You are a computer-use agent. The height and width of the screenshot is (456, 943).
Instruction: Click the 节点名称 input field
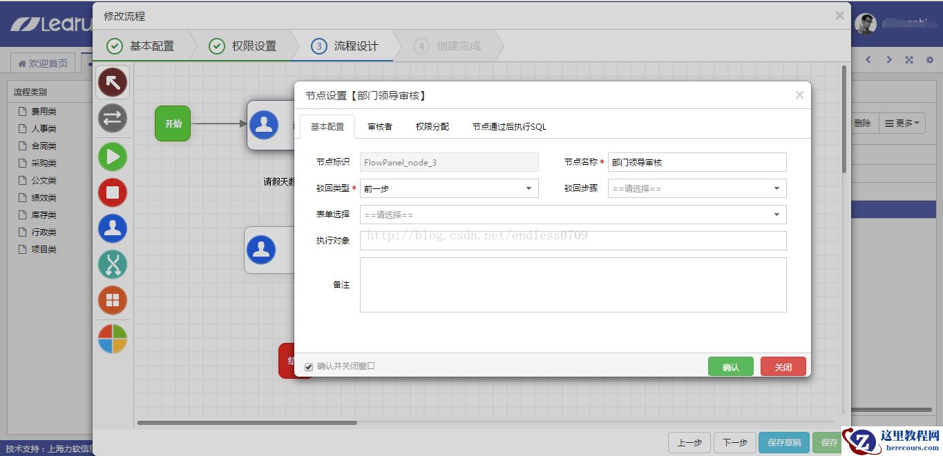coord(696,162)
